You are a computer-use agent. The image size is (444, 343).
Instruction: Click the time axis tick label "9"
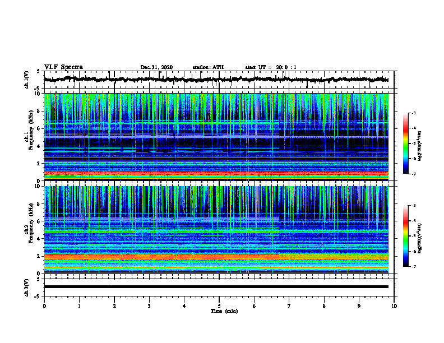[359, 306]
